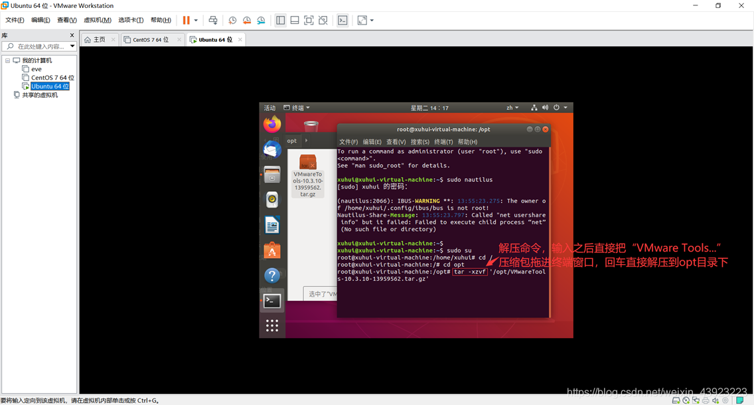Select the eve virtual machine
Image resolution: width=754 pixels, height=405 pixels.
coord(36,69)
